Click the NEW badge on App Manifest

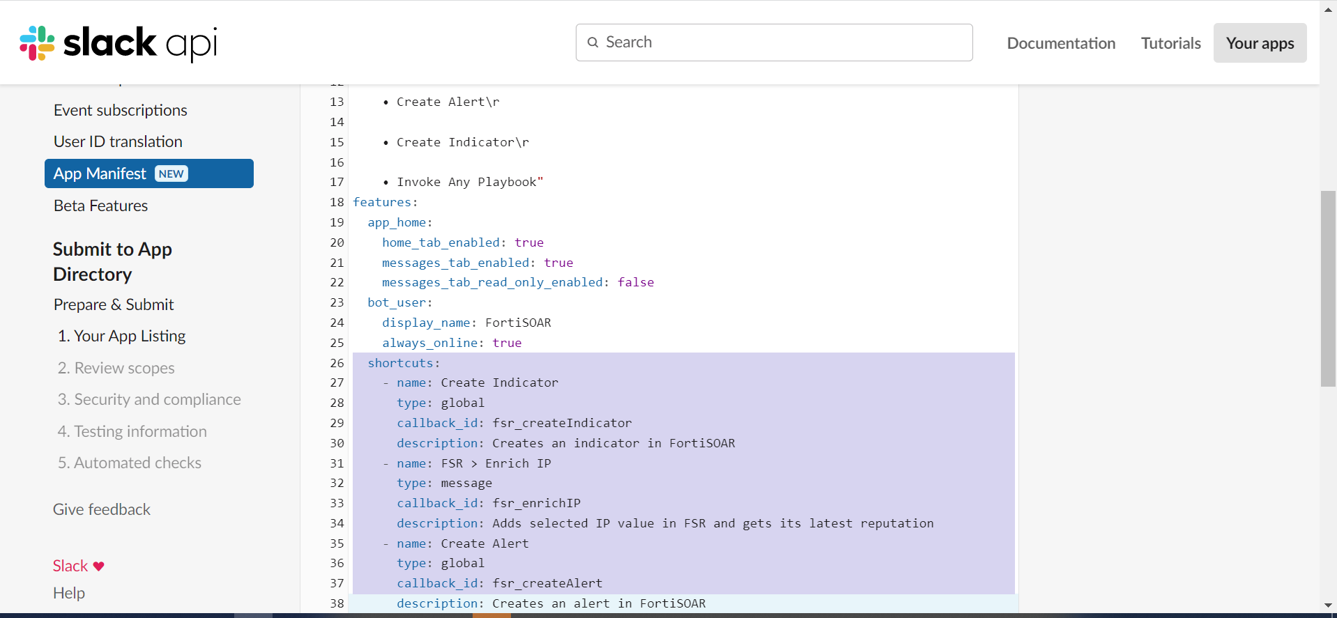(171, 174)
